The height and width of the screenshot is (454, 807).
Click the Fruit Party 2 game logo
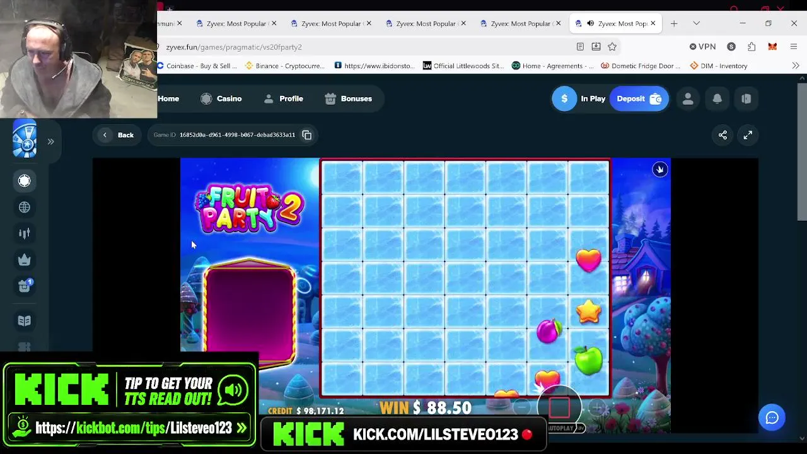(x=249, y=209)
